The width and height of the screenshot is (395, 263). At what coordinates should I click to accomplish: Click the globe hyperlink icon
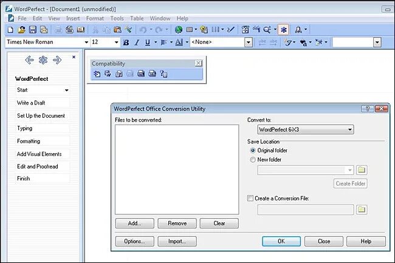coord(179,30)
